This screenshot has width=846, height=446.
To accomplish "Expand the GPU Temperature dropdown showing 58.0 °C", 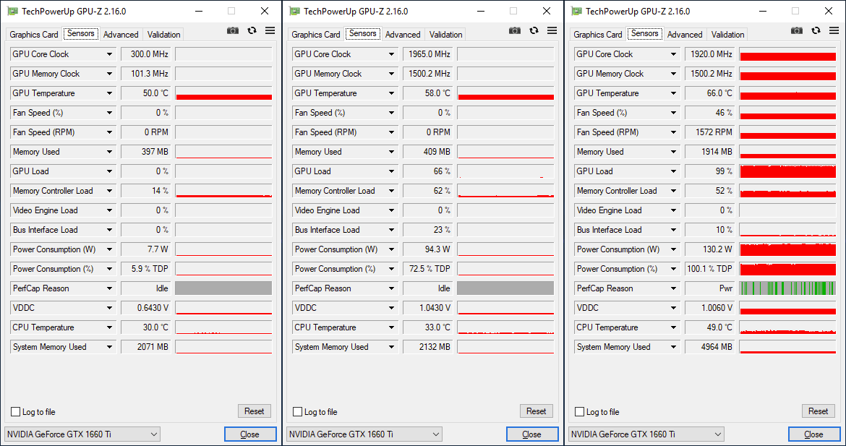I will 392,93.
